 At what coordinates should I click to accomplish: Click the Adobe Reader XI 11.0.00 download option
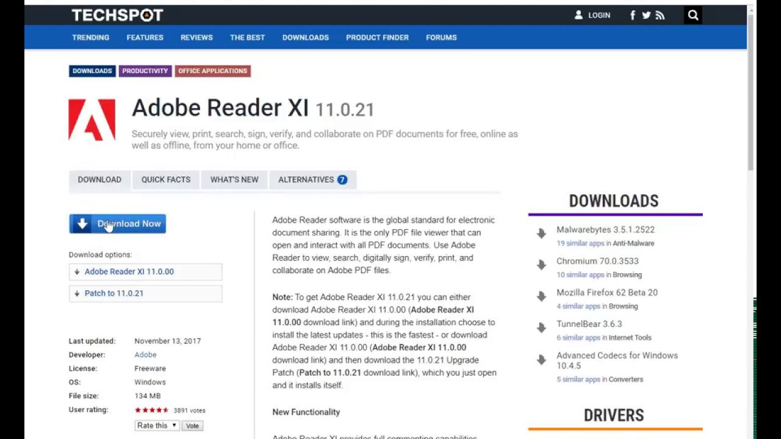(x=145, y=272)
